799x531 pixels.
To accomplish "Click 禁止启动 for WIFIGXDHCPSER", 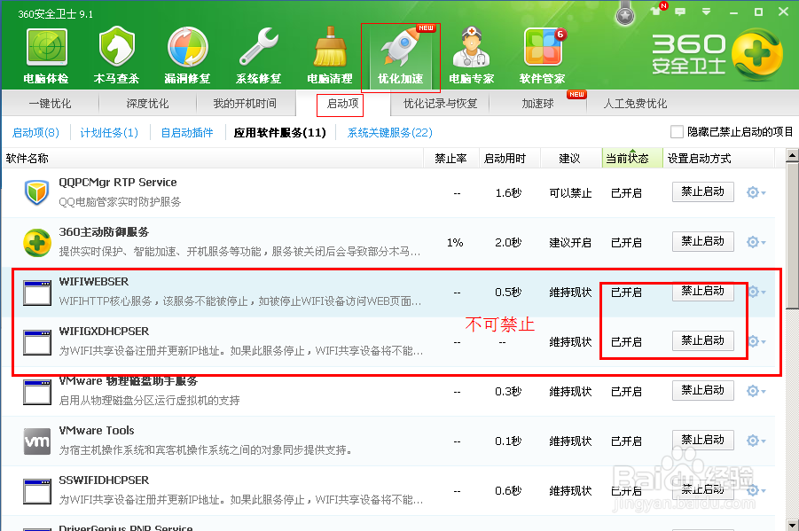I will (702, 340).
